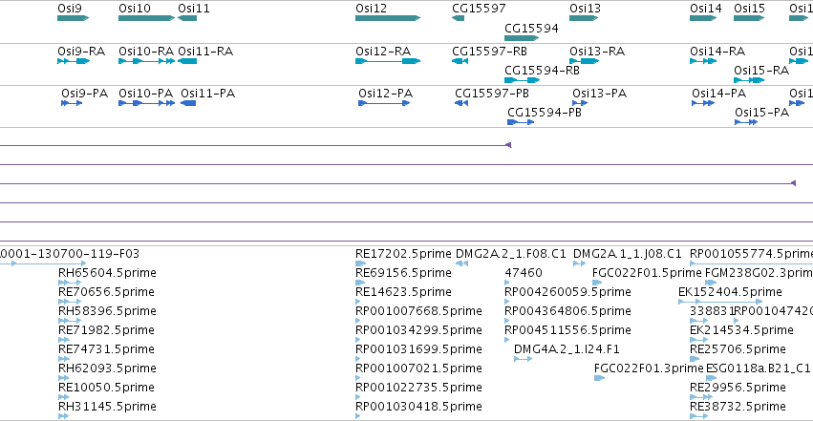Select the RH31145.5prime EST entry
813x421 pixels.
(107, 407)
